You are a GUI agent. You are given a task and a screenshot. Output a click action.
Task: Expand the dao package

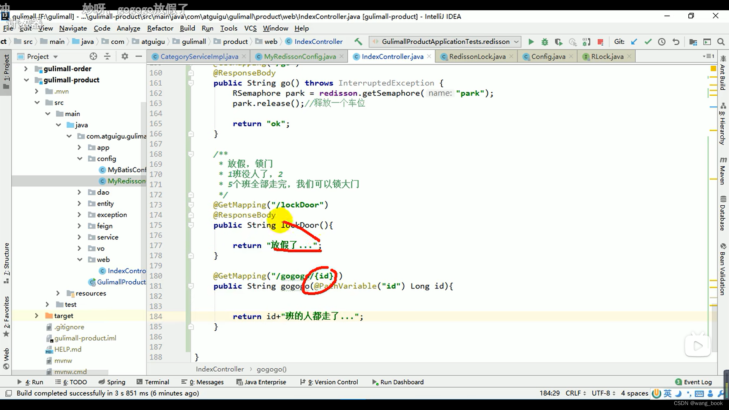[79, 192]
